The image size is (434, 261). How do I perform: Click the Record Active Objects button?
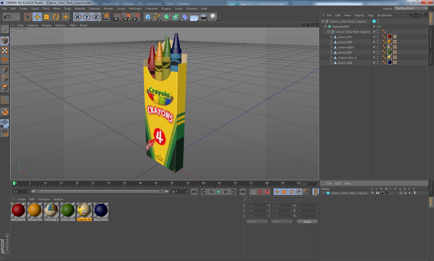[x=253, y=192]
